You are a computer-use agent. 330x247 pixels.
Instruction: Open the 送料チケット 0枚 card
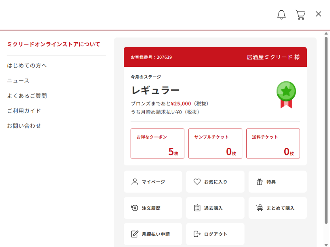click(273, 143)
